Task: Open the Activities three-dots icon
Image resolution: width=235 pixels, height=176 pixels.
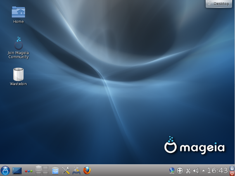Action: pos(28,171)
